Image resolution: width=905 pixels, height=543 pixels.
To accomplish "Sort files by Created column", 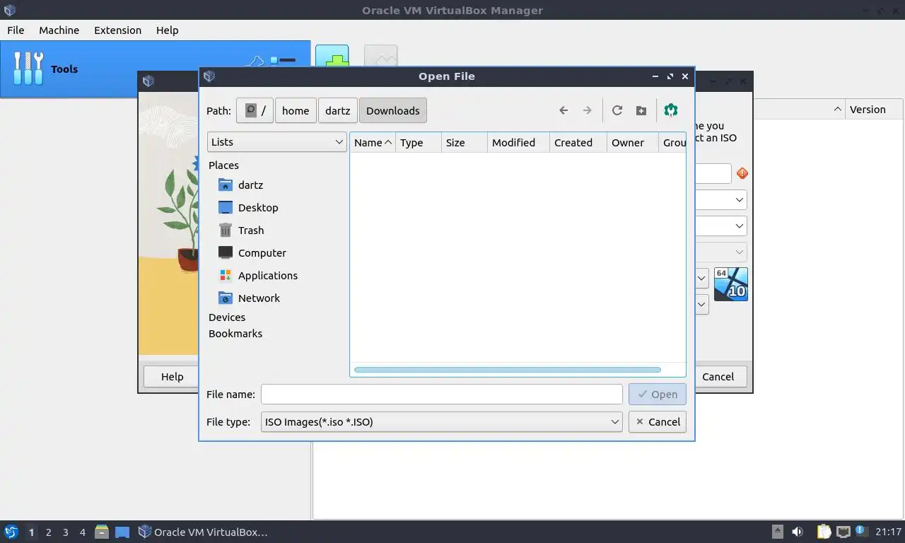I will tap(578, 142).
